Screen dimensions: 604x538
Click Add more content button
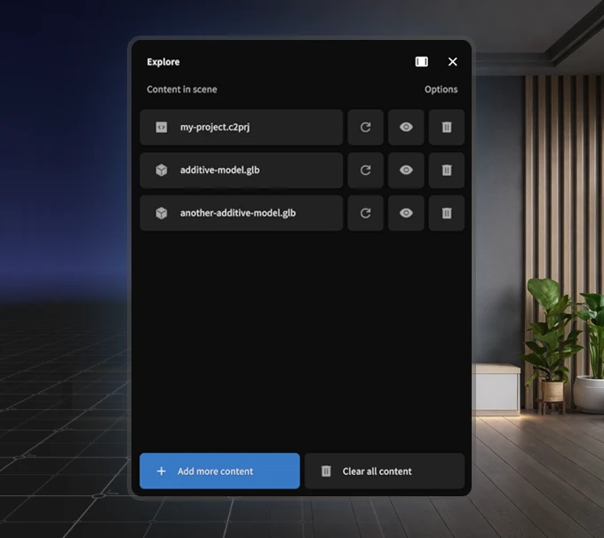coord(219,471)
